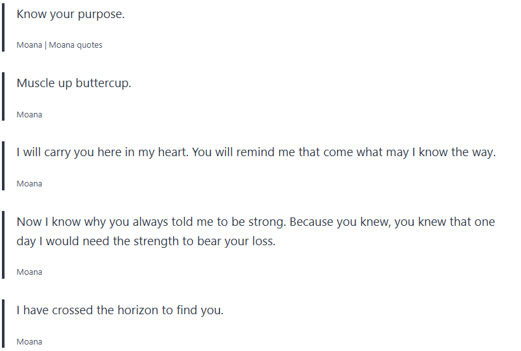Click vertical bar beside "Muscle up buttercup"

pyautogui.click(x=3, y=95)
